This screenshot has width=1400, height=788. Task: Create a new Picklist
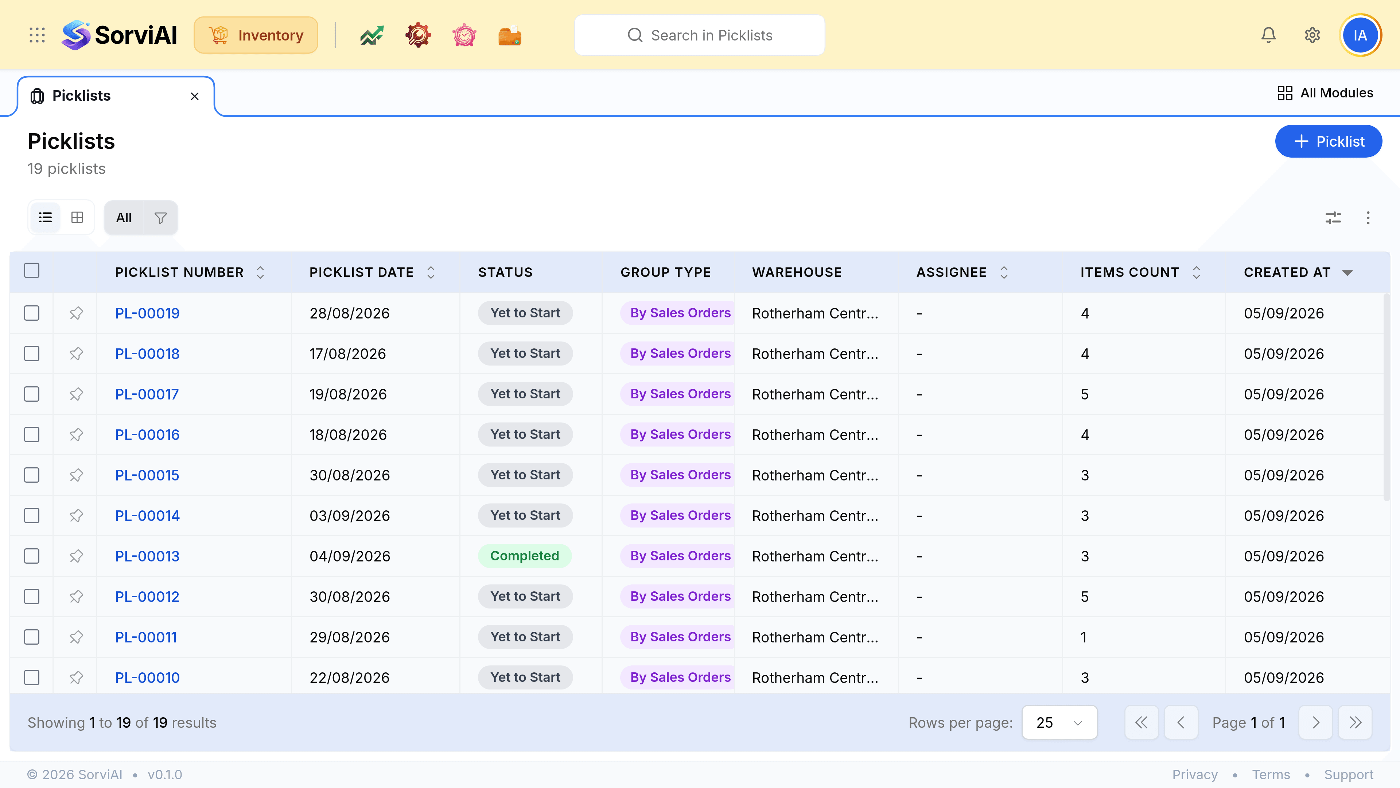1328,142
